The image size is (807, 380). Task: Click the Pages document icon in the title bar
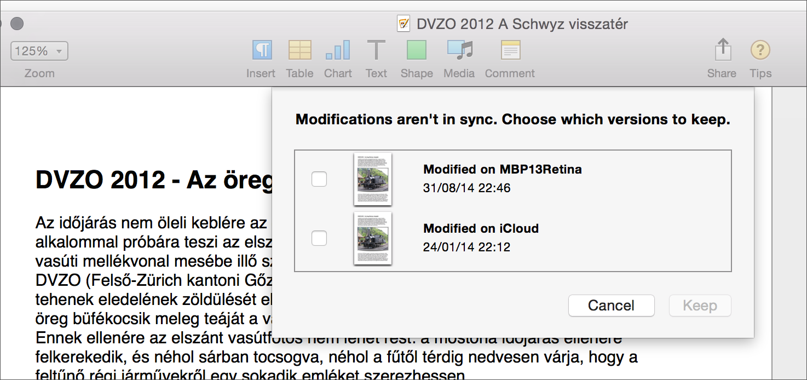tap(403, 24)
